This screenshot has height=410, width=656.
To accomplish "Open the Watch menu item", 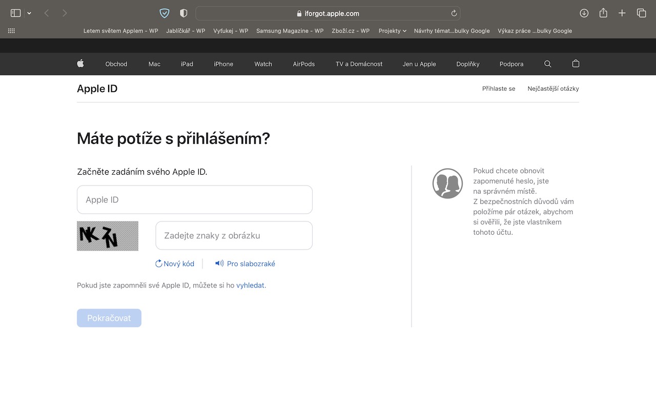I will (x=263, y=64).
